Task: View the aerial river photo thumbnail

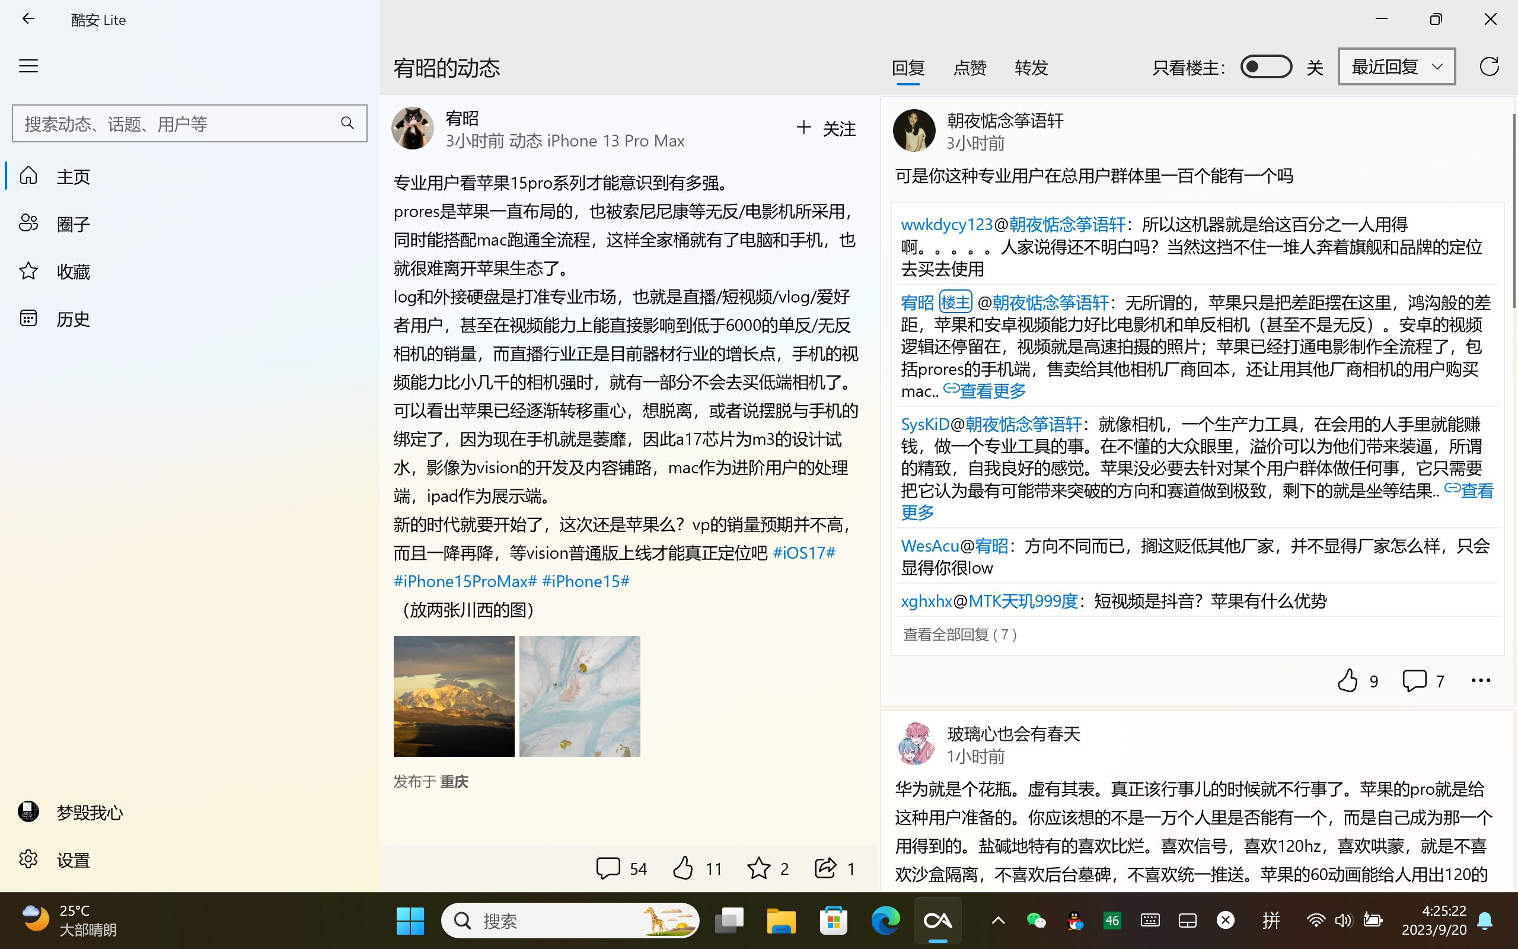Action: [579, 696]
